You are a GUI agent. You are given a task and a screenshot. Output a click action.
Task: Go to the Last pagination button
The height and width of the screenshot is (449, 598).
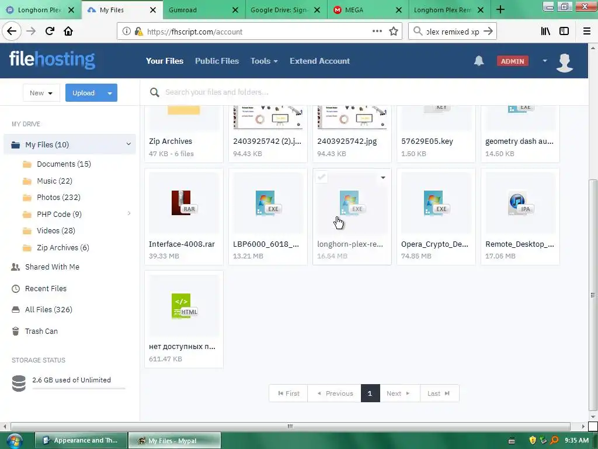pos(439,393)
